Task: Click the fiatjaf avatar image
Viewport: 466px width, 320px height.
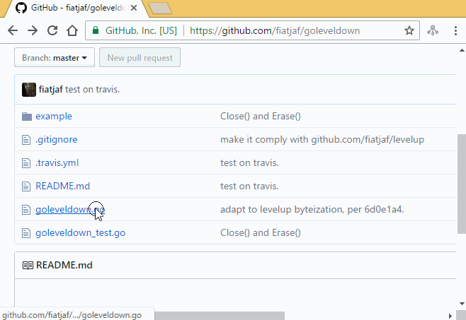Action: [29, 90]
